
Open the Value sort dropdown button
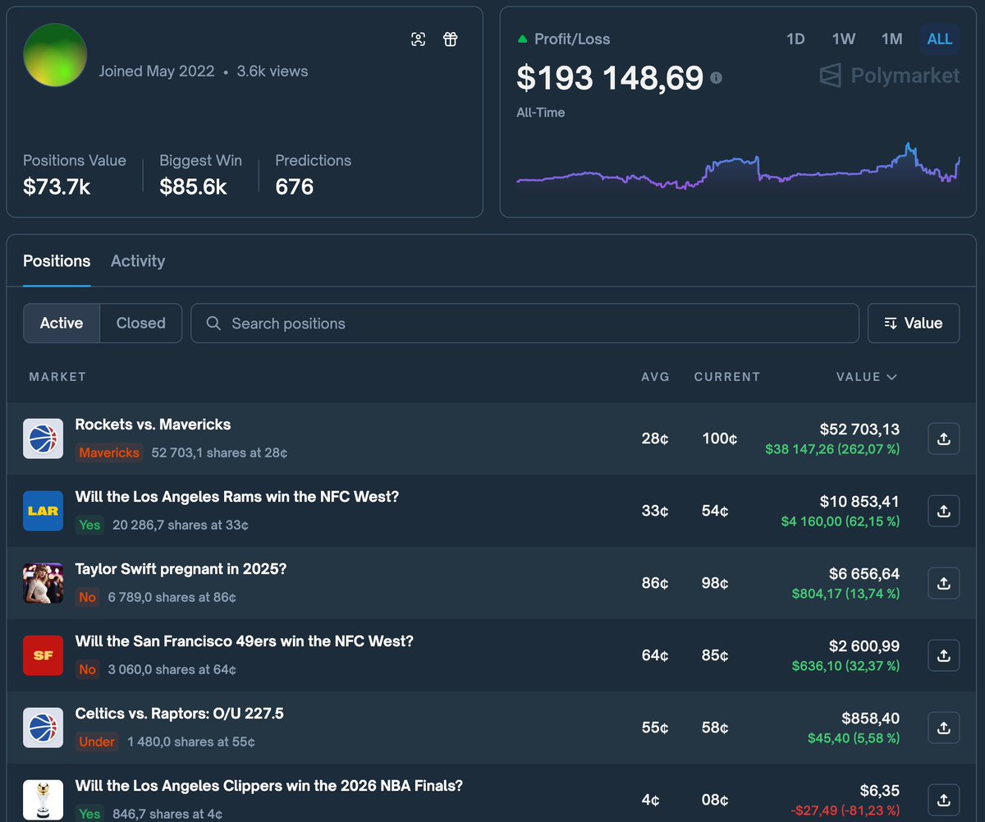914,323
